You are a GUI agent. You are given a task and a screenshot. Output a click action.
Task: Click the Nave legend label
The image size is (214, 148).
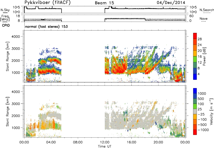tap(204, 19)
